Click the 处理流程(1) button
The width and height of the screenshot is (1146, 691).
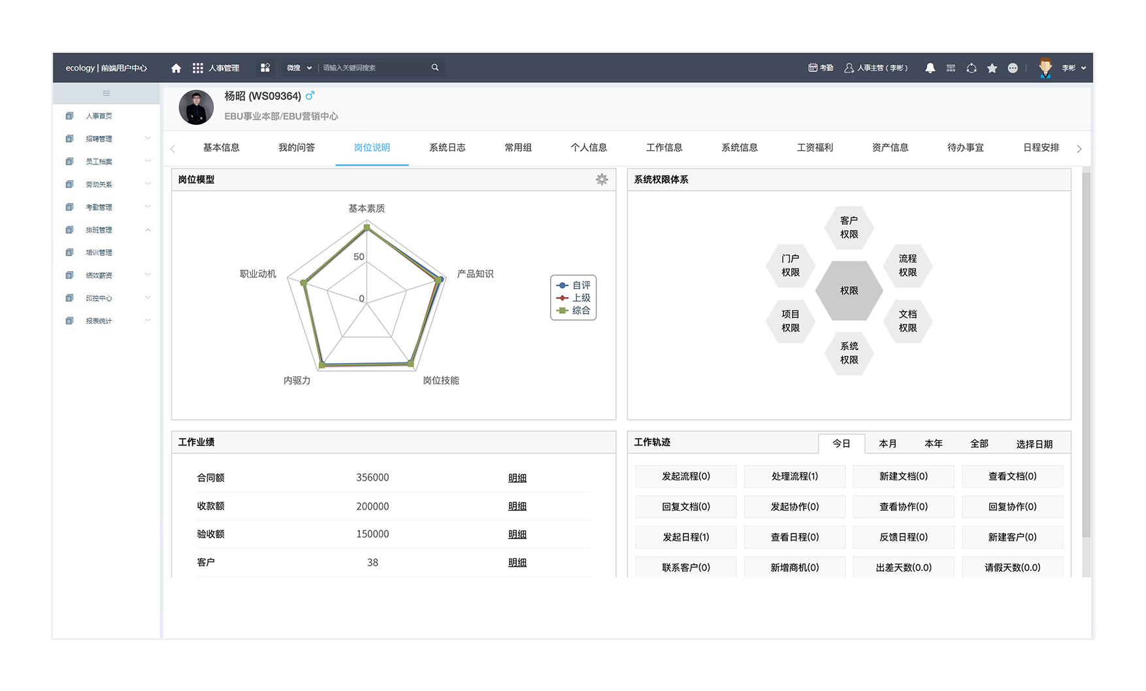(x=794, y=476)
